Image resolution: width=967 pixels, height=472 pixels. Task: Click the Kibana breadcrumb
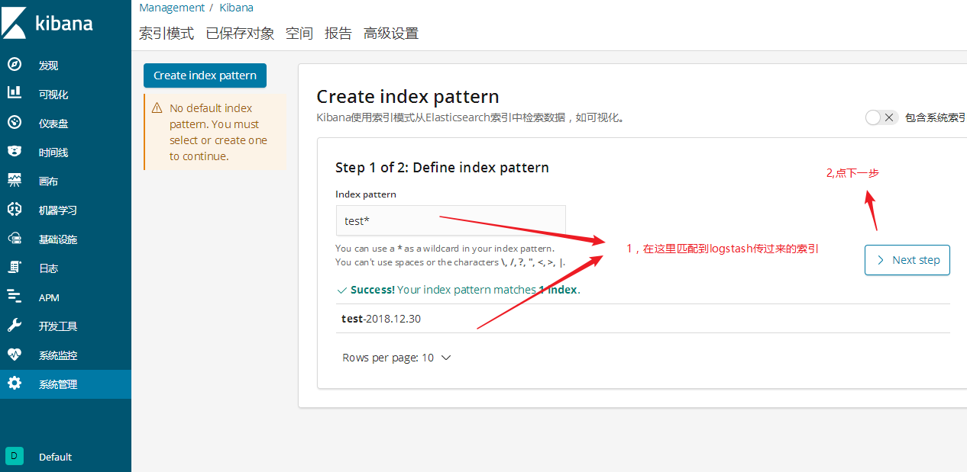(x=236, y=8)
